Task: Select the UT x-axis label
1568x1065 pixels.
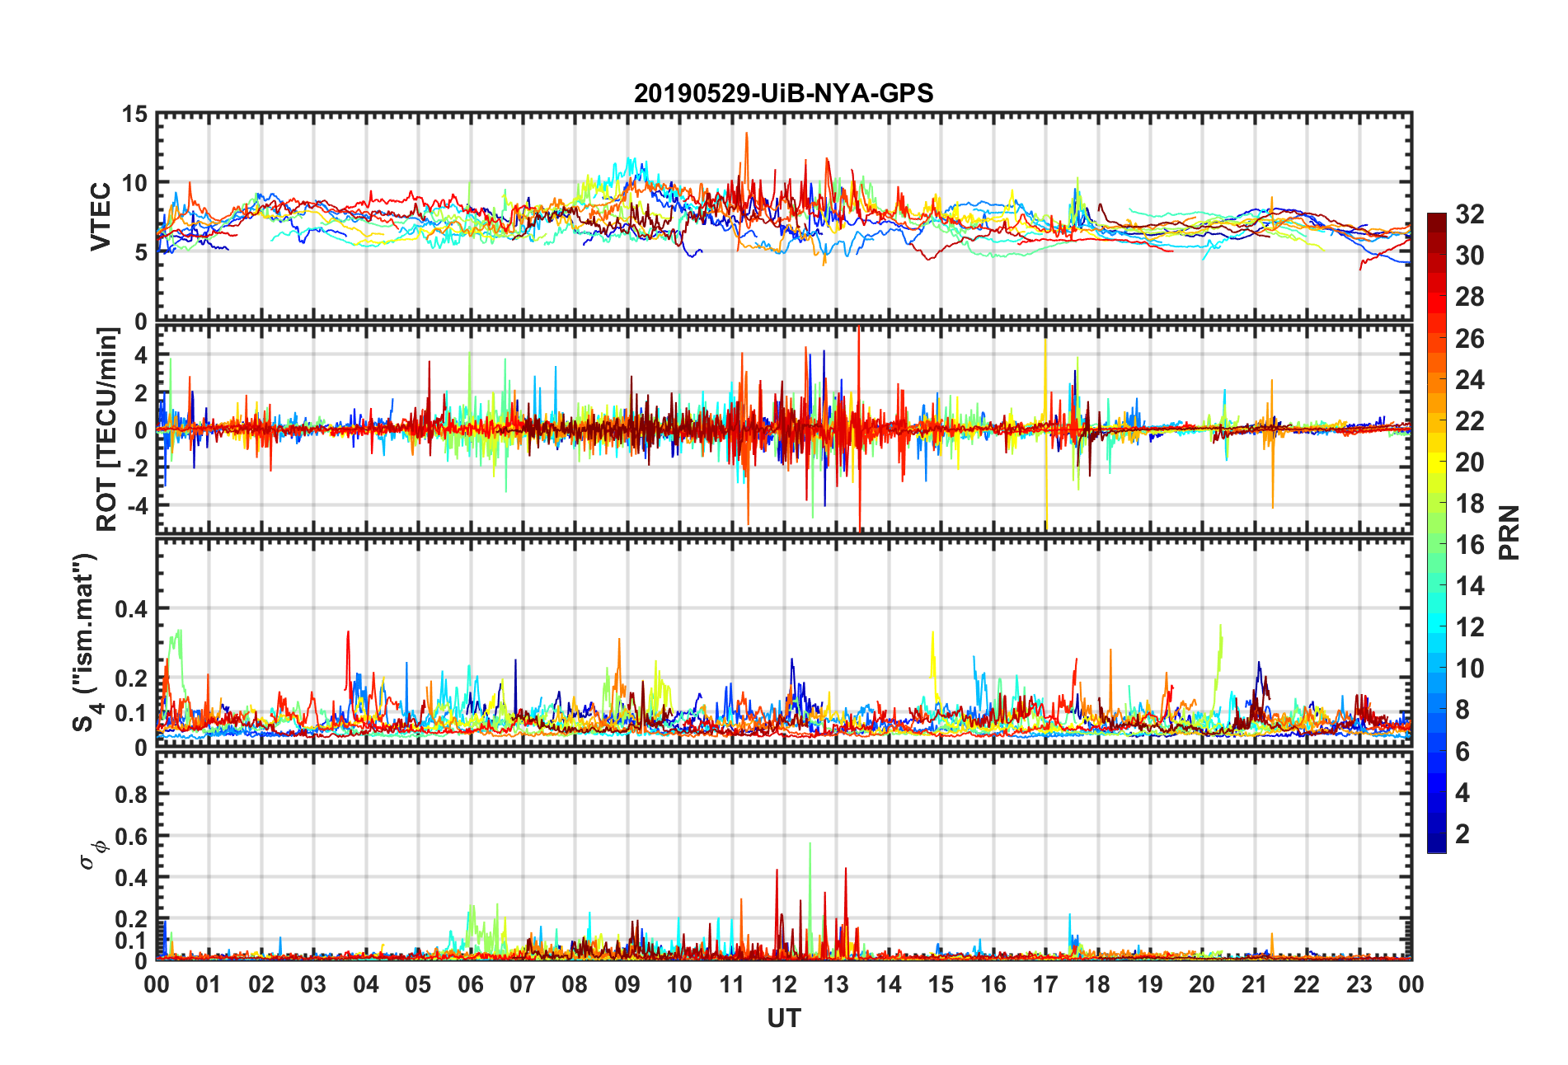Action: (783, 1019)
